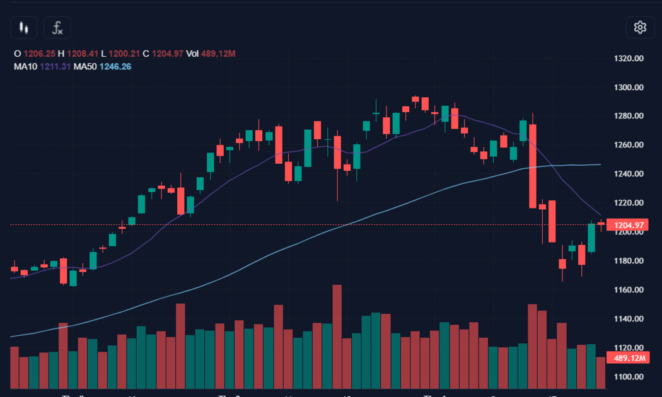This screenshot has height=397, width=662.
Task: Click the Vol legend value 489,12M
Action: [x=219, y=54]
